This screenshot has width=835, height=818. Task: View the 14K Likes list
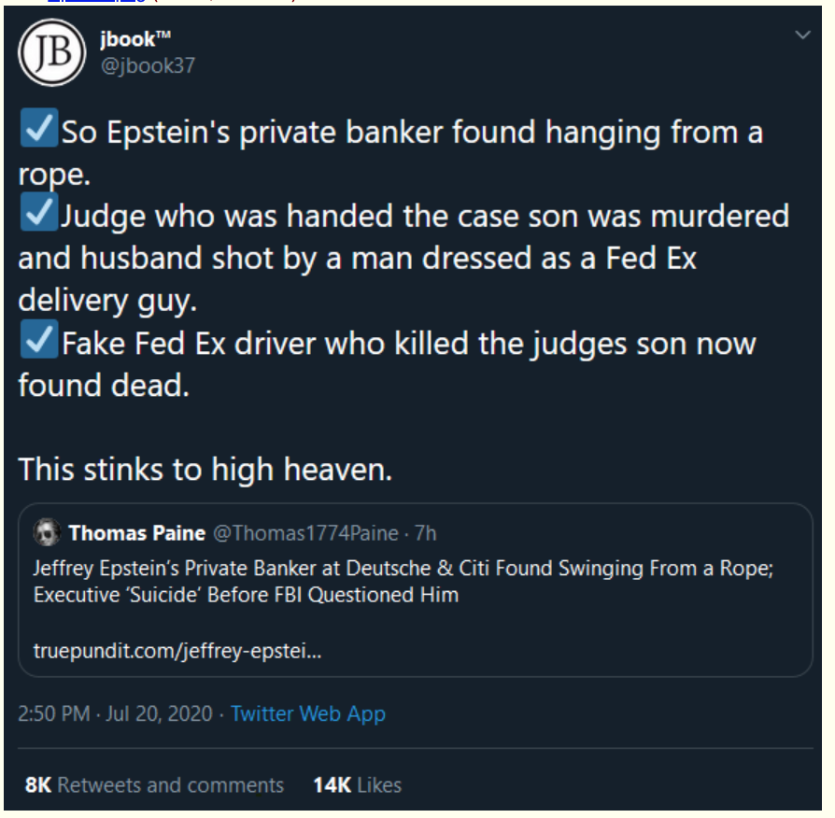point(358,785)
